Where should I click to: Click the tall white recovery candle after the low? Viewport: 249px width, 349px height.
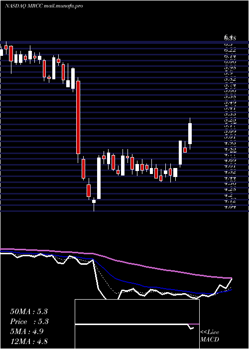99,178
